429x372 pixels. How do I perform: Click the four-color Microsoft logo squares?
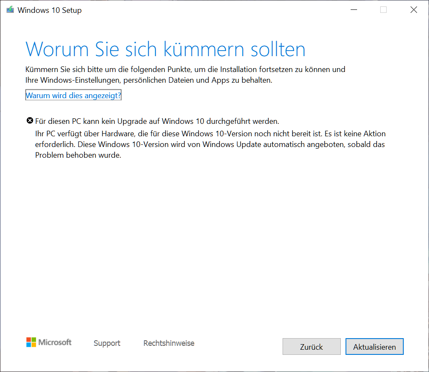coord(30,342)
